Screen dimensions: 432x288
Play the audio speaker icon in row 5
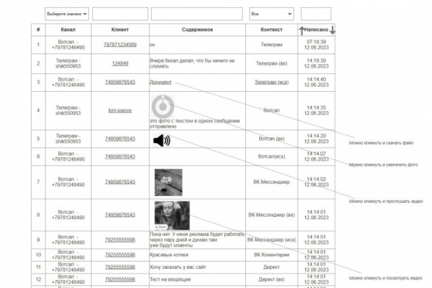click(x=162, y=140)
